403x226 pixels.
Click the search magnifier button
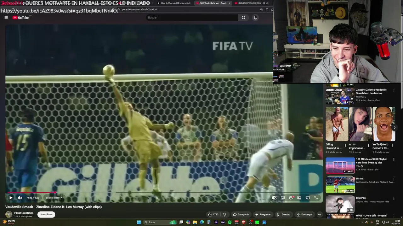coord(243,18)
